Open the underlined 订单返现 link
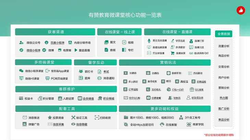Viewport: 250px width, 140px height. pos(133,90)
